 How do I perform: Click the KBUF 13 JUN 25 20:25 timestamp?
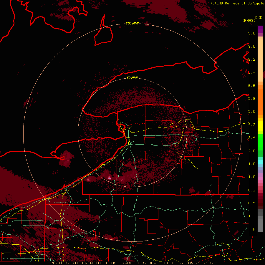point(191,263)
